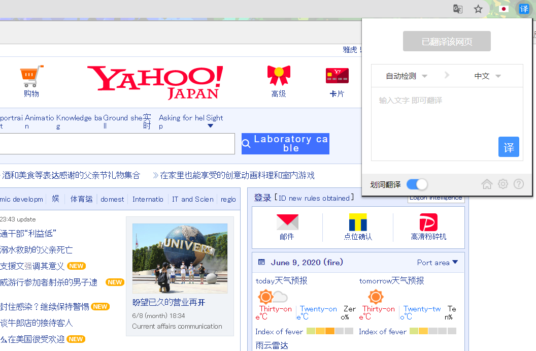Open the red ribbon premium icon
Viewport: 536px width, 351px height.
[279, 75]
